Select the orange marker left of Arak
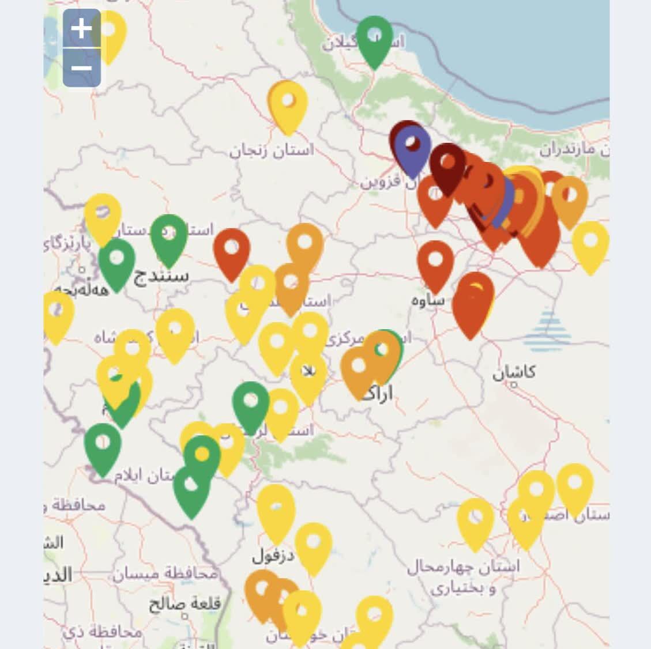651x649 pixels. coord(359,369)
